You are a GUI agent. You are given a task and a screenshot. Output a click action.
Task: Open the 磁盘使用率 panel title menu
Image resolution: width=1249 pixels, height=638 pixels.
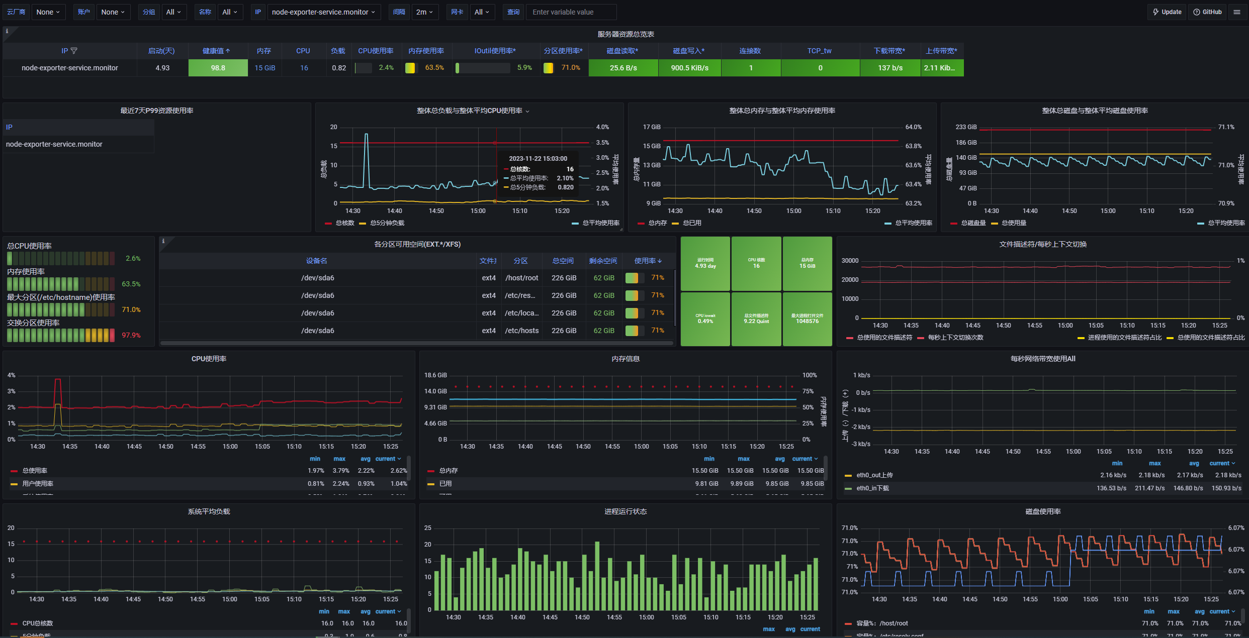1043,511
